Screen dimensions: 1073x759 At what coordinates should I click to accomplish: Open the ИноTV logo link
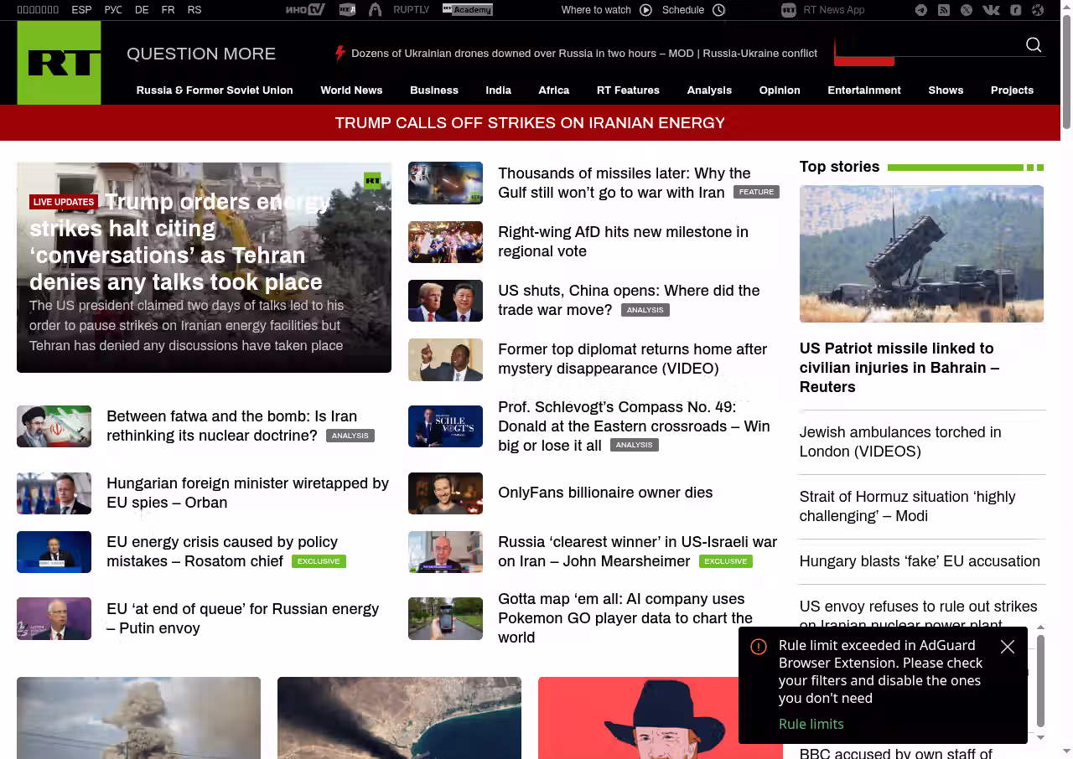pyautogui.click(x=304, y=10)
